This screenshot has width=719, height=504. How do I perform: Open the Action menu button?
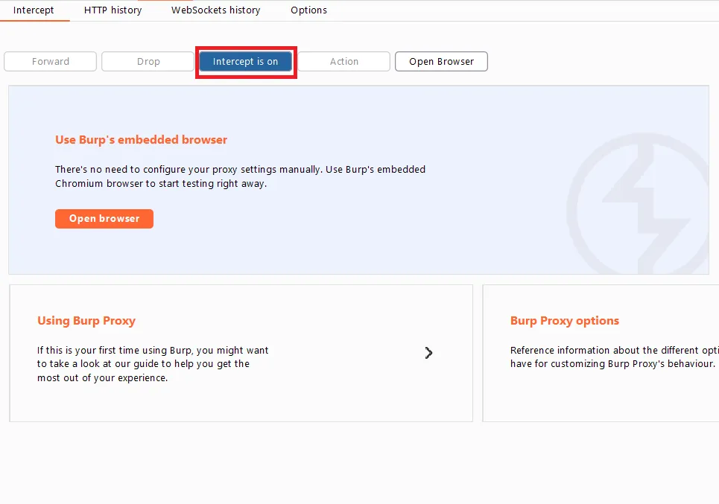coord(344,61)
